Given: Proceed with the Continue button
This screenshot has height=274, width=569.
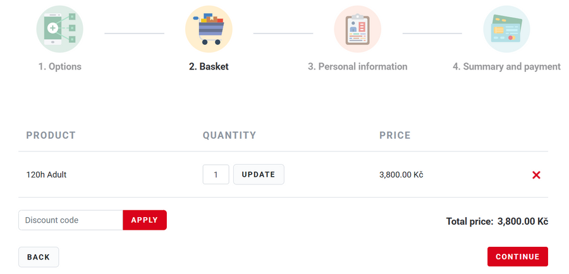Looking at the screenshot, I should pos(517,257).
